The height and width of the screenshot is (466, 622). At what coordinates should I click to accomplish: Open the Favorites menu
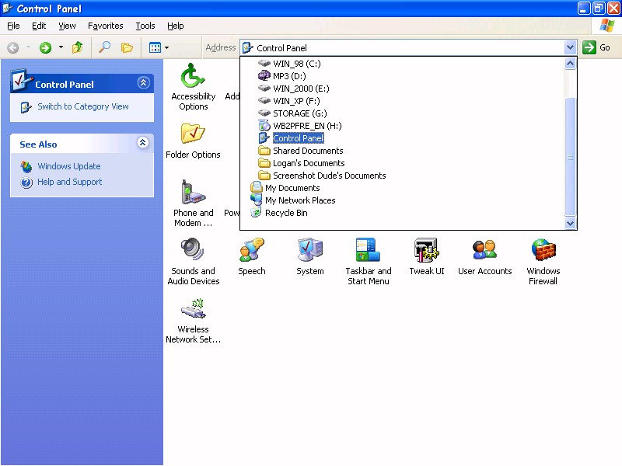point(106,26)
